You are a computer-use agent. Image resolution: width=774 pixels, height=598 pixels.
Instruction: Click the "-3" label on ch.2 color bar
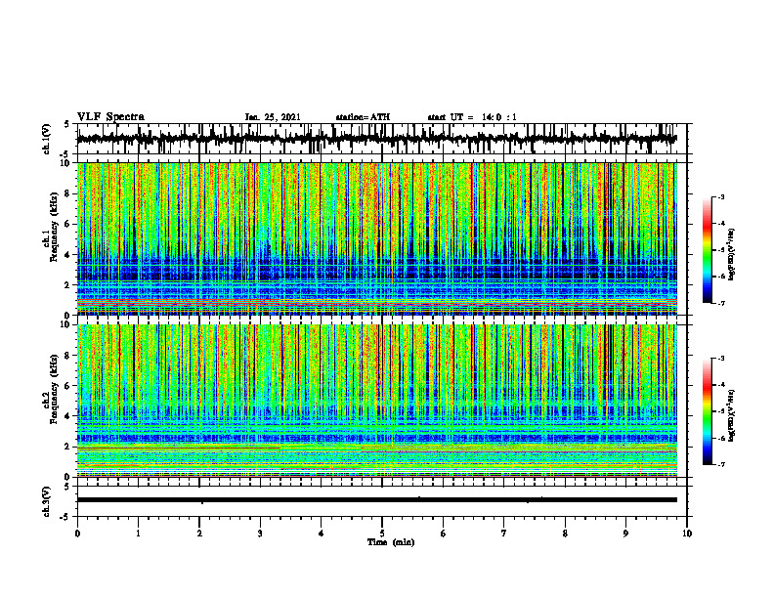coord(721,359)
